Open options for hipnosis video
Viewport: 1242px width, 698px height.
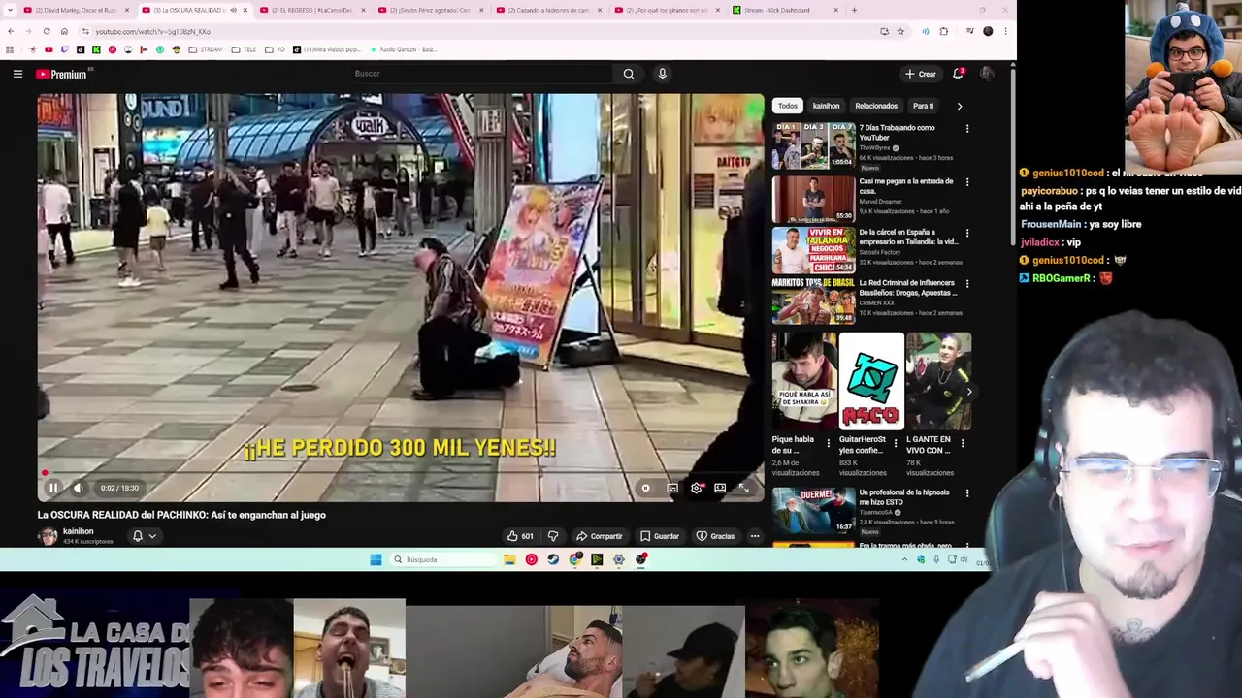point(967,493)
